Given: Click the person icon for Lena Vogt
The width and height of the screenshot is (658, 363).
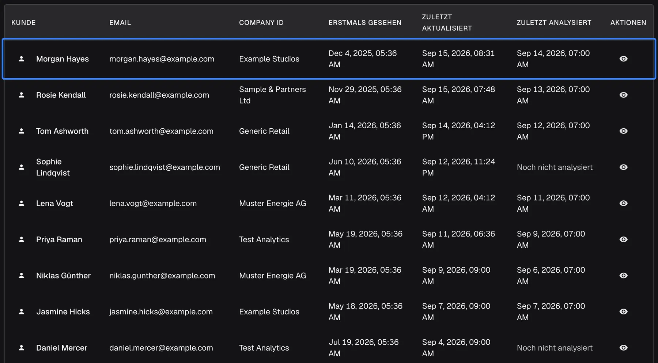Looking at the screenshot, I should pos(22,203).
